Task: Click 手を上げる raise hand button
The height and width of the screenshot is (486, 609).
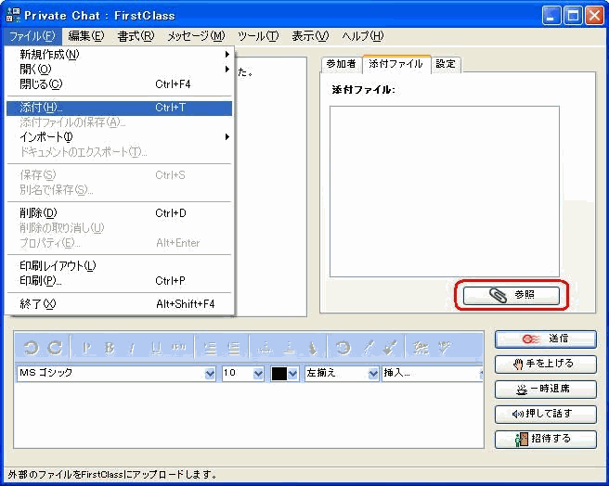Action: point(545,364)
